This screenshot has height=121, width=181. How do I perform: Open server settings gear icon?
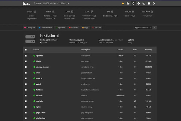(x=133, y=3)
